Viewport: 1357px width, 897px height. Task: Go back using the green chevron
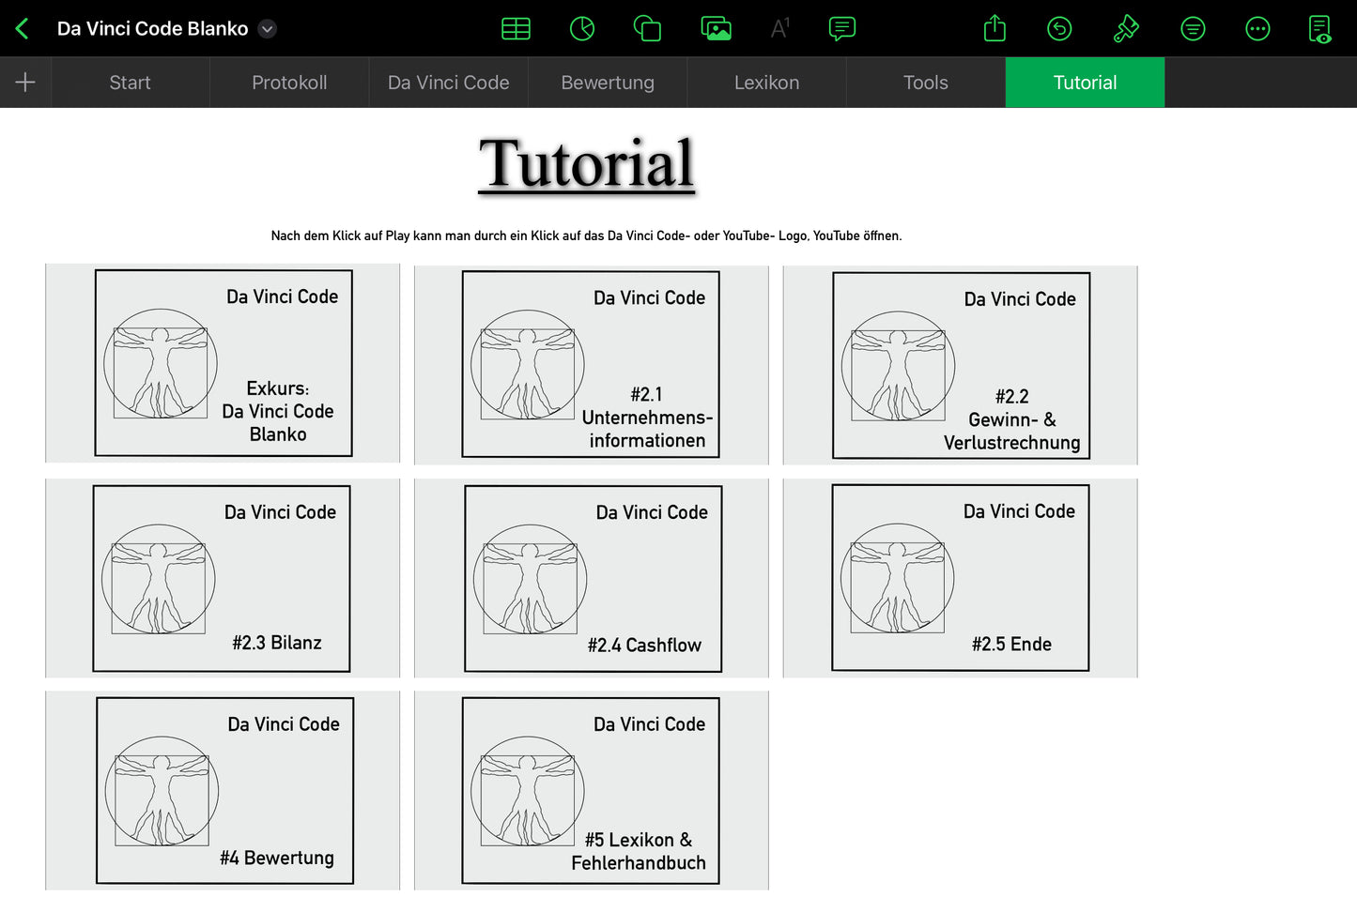pyautogui.click(x=23, y=29)
